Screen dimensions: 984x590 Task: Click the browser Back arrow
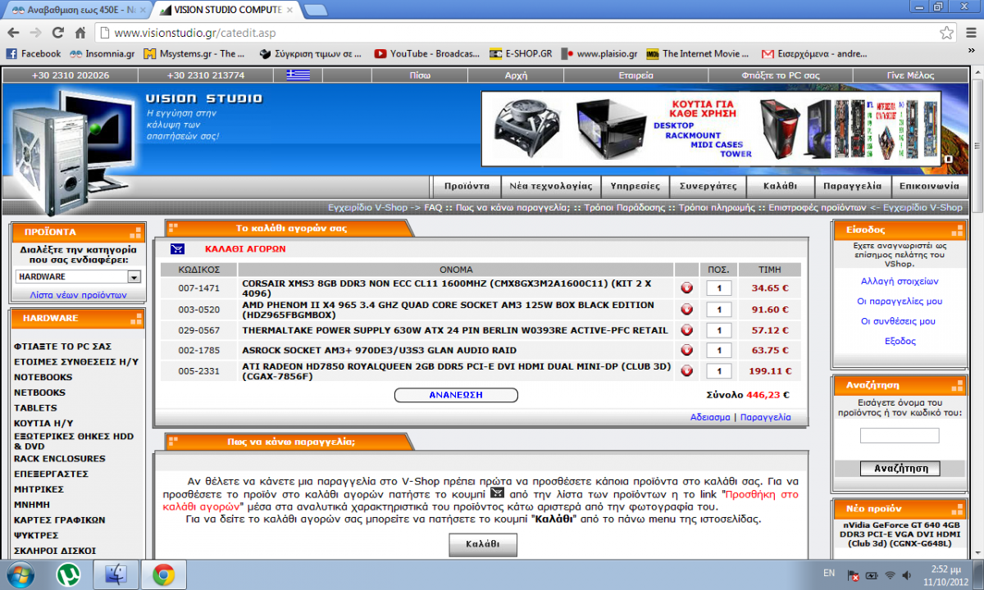point(14,33)
